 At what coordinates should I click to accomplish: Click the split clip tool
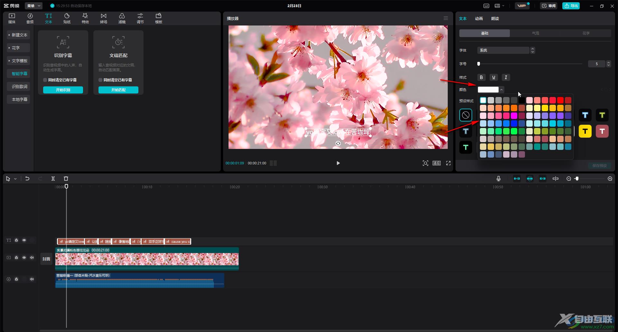pos(53,179)
